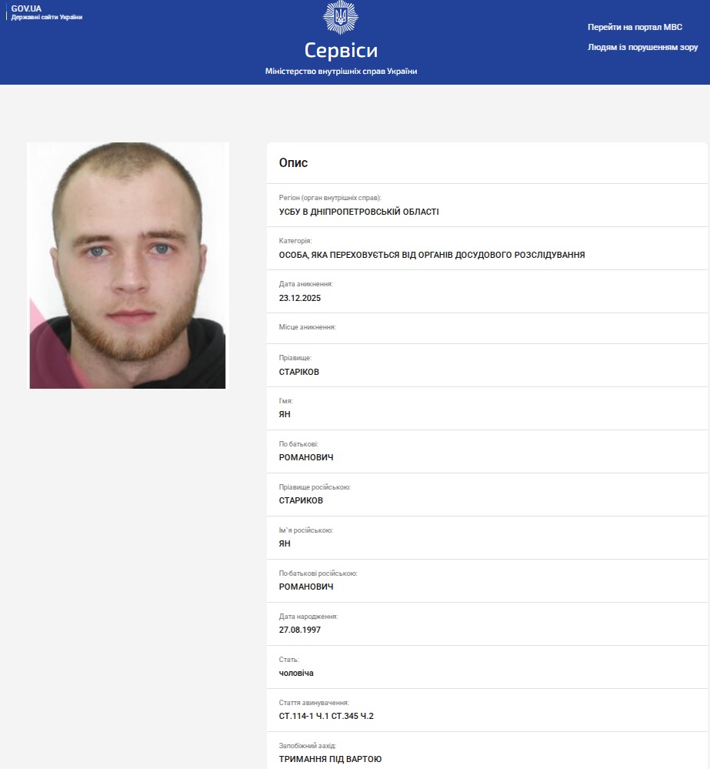Open the GOV.UA state sites link
This screenshot has width=710, height=769.
click(x=47, y=12)
